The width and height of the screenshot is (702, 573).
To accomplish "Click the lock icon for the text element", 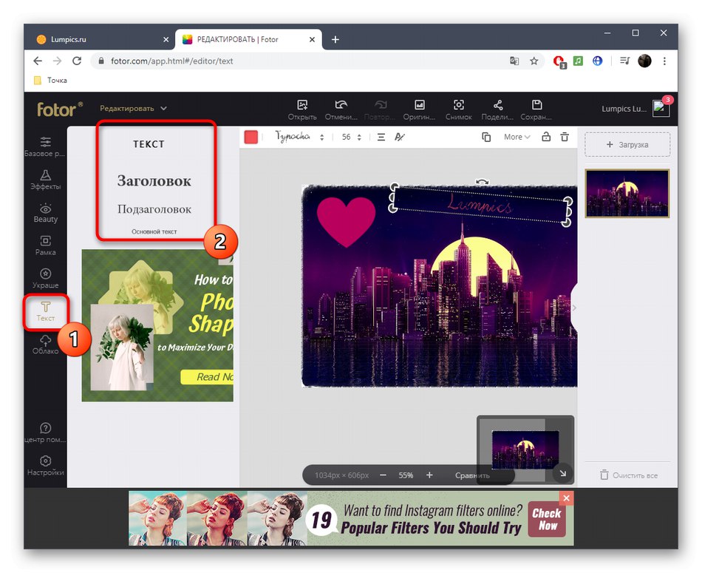I will [545, 137].
